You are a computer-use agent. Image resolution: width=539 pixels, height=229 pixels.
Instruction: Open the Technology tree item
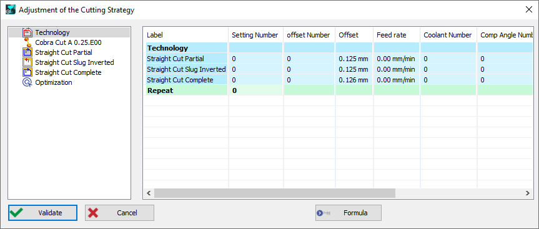(x=52, y=32)
